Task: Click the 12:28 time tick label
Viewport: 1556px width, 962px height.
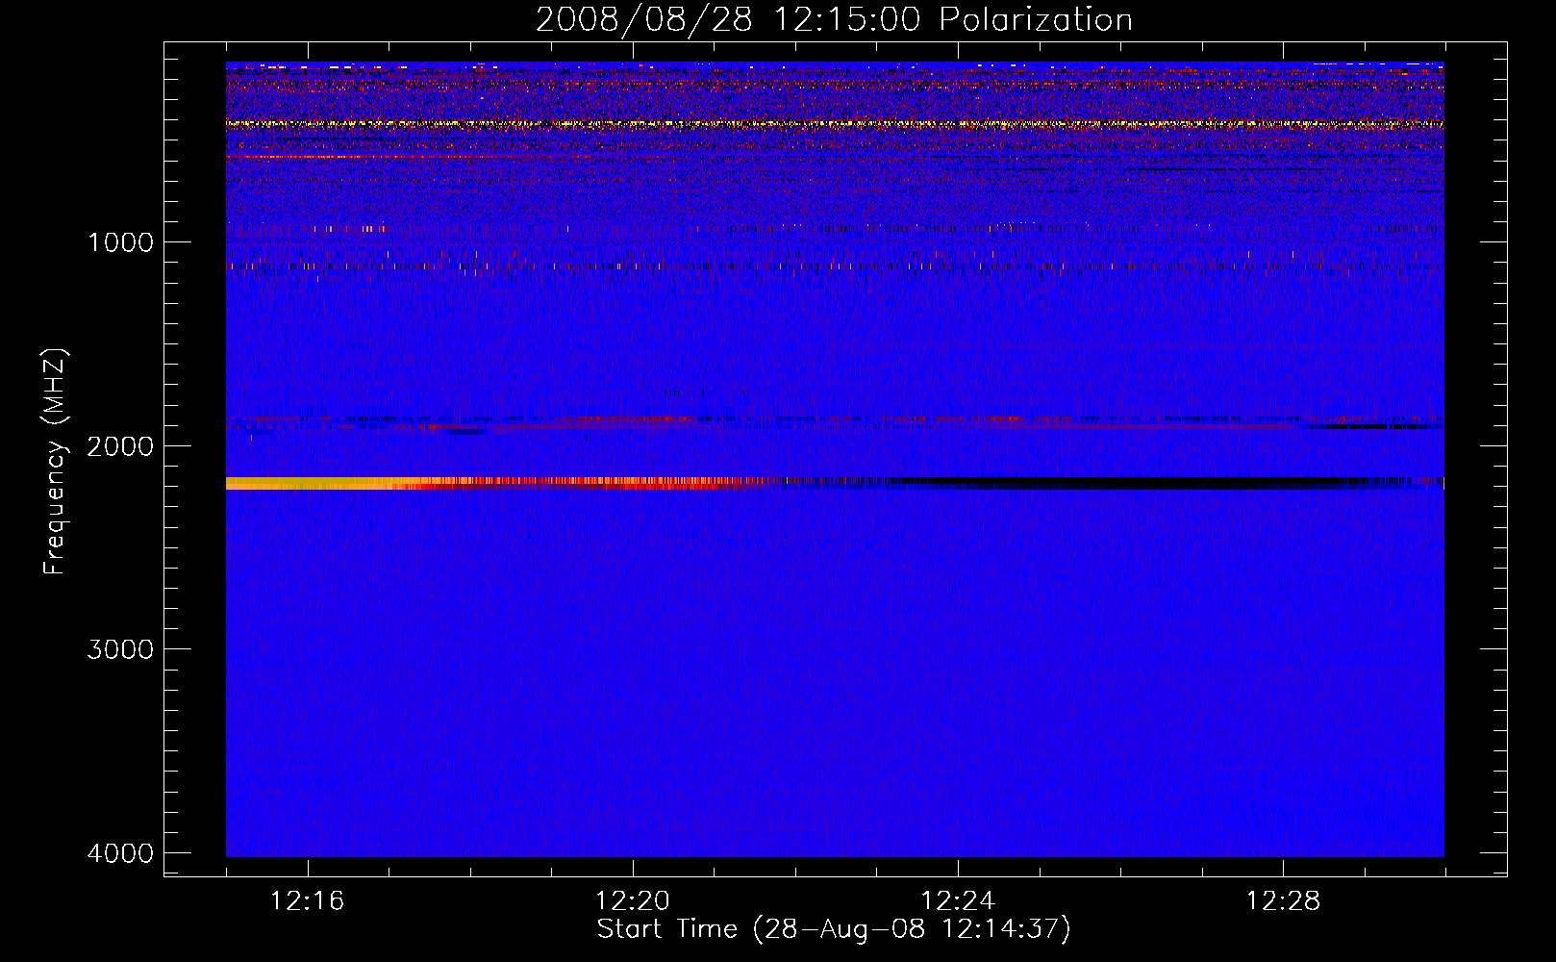Action: (1283, 900)
